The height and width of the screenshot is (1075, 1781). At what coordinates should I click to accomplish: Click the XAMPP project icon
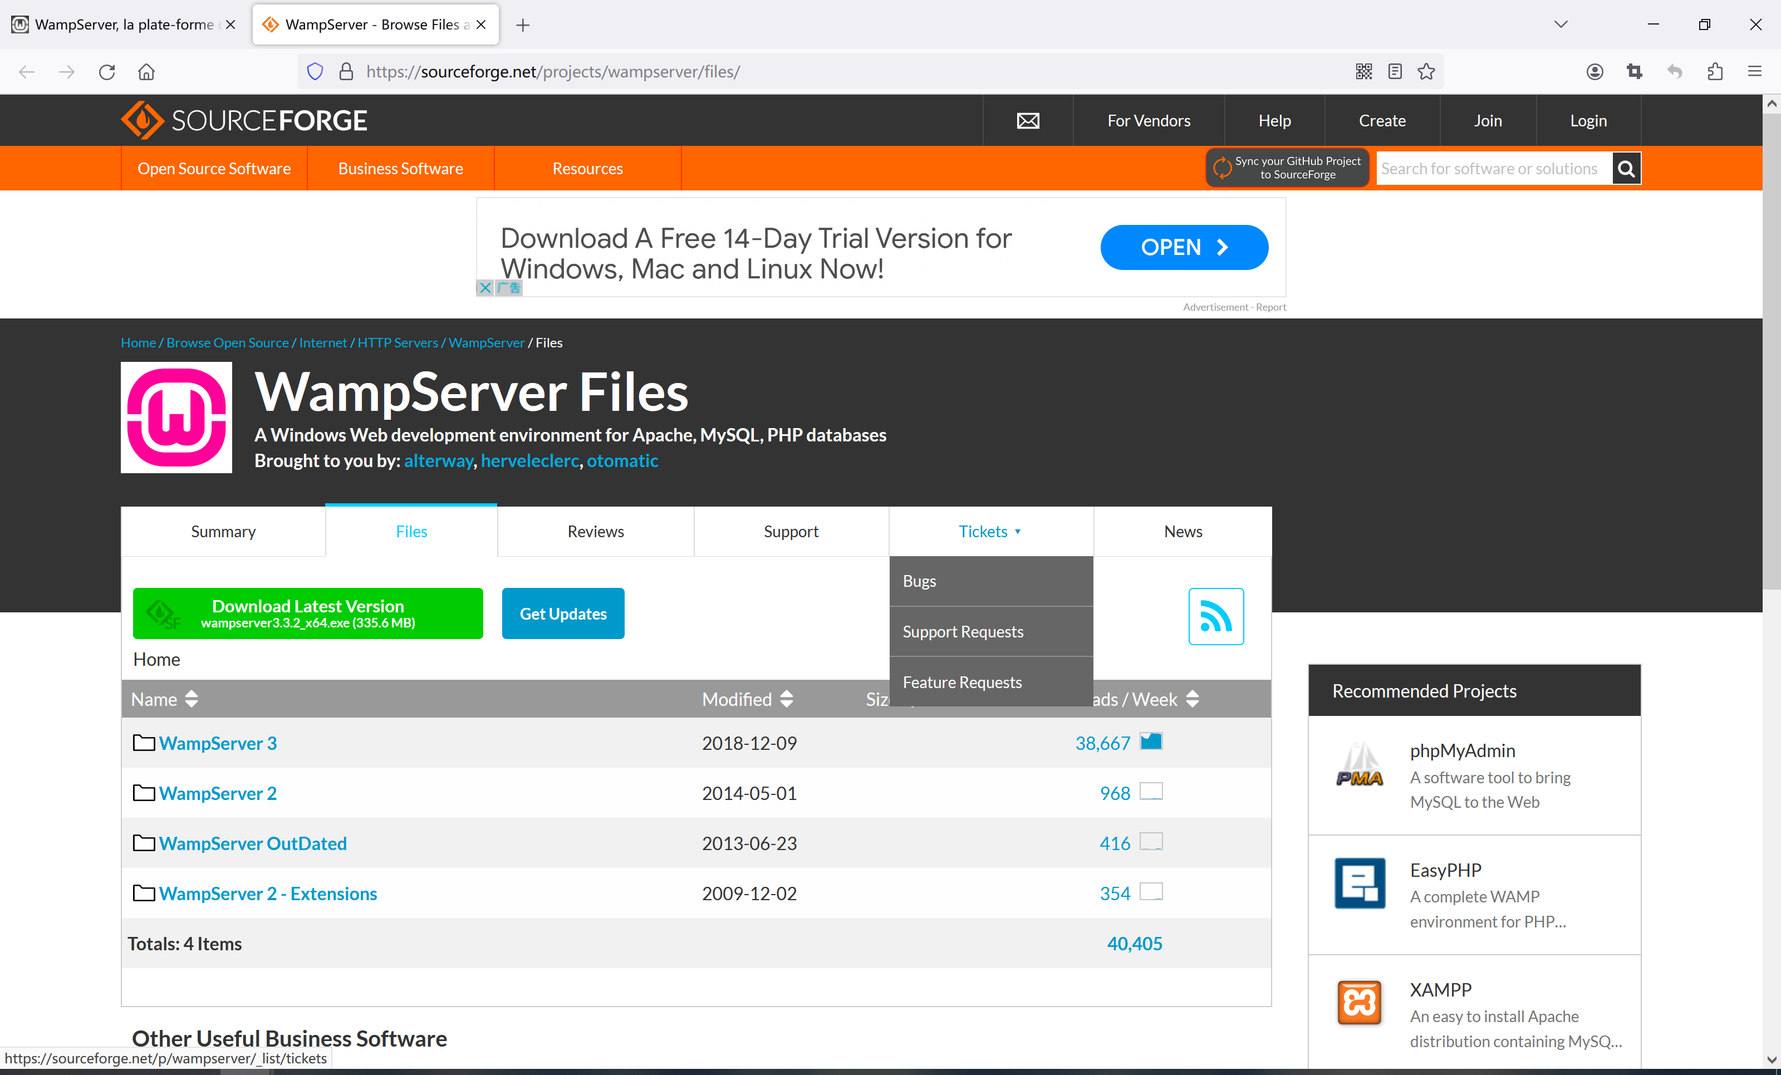1360,1003
